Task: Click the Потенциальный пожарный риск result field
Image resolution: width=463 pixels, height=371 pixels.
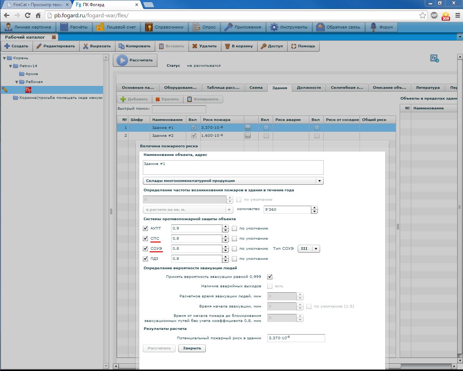Action: (x=296, y=338)
